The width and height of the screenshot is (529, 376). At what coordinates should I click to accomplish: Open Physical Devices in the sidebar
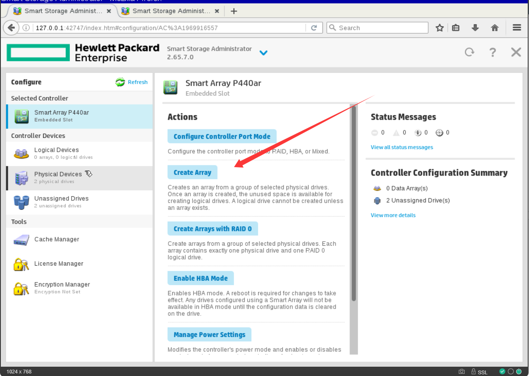pos(80,178)
